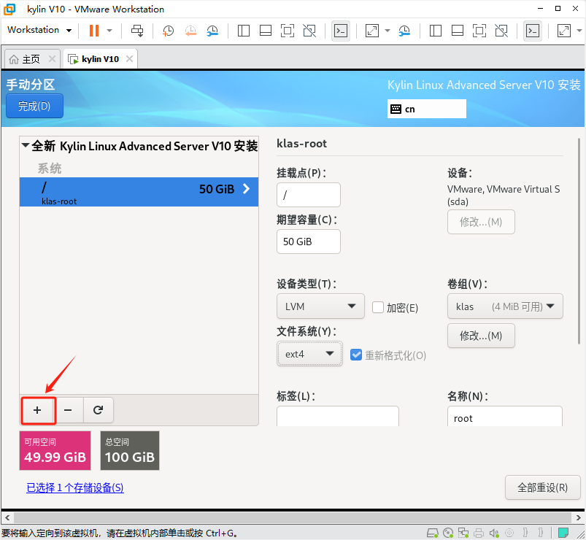Open the 卷组 klas volume group dropdown
The height and width of the screenshot is (540, 586).
coord(505,306)
